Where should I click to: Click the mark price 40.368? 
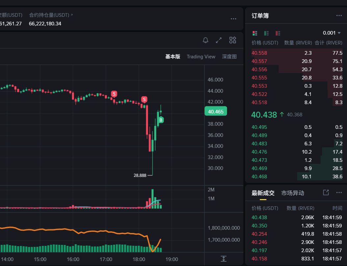(295, 115)
